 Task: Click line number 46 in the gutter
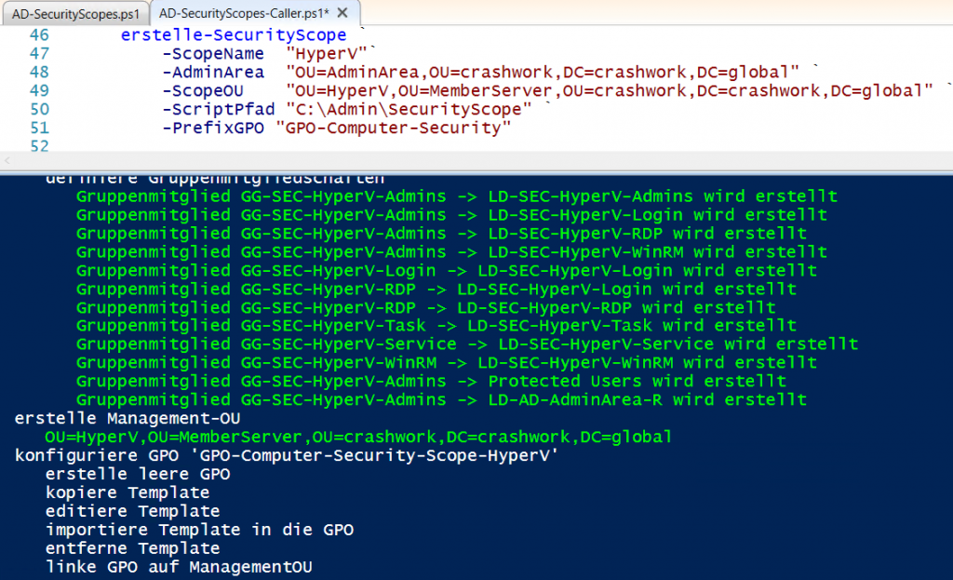point(39,34)
